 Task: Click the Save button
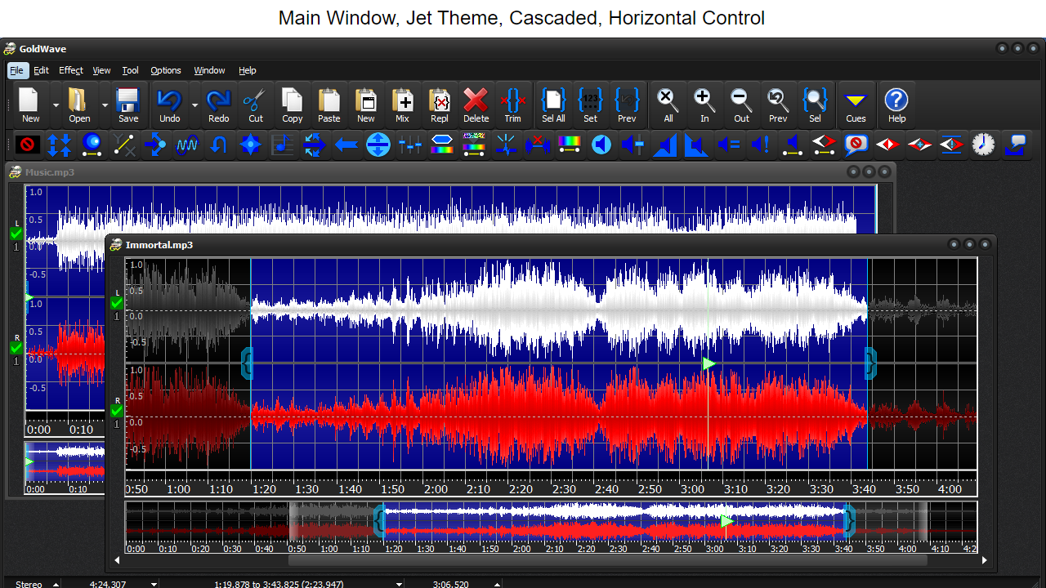127,105
